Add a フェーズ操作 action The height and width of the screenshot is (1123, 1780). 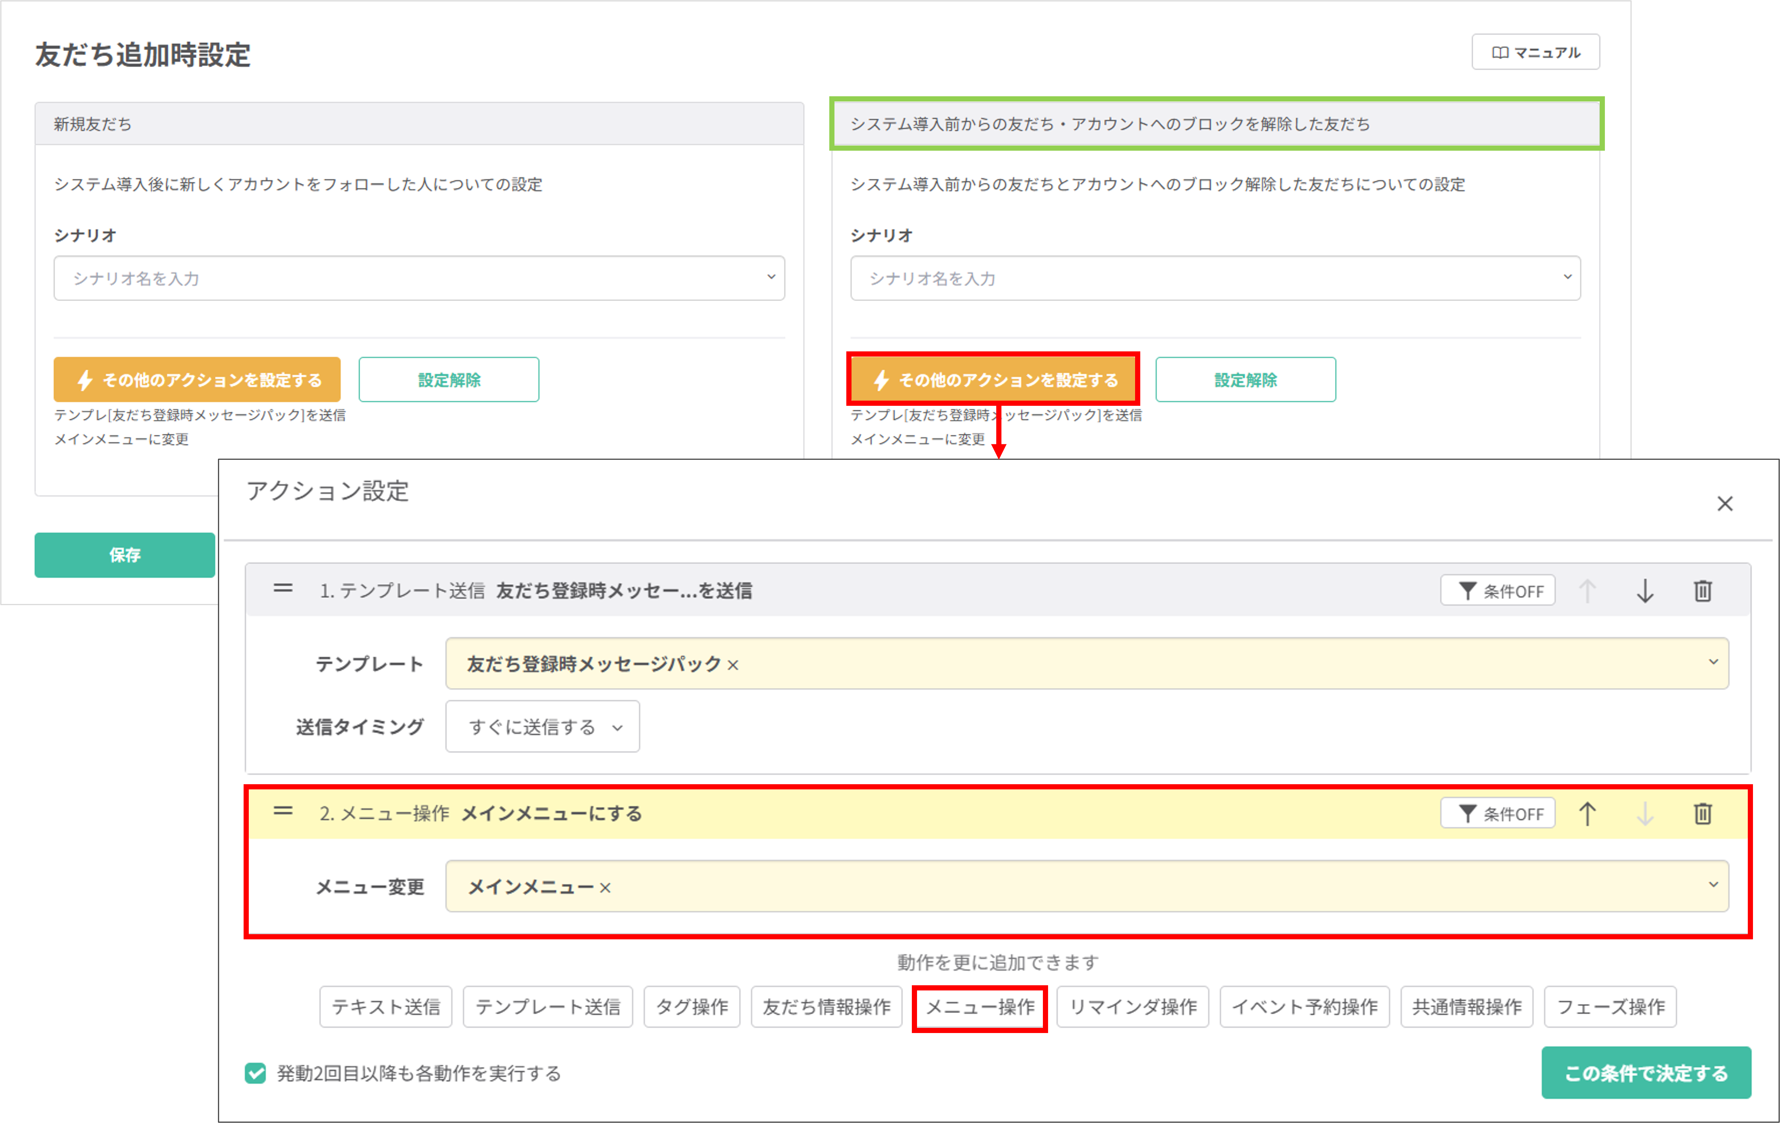(x=1611, y=1007)
